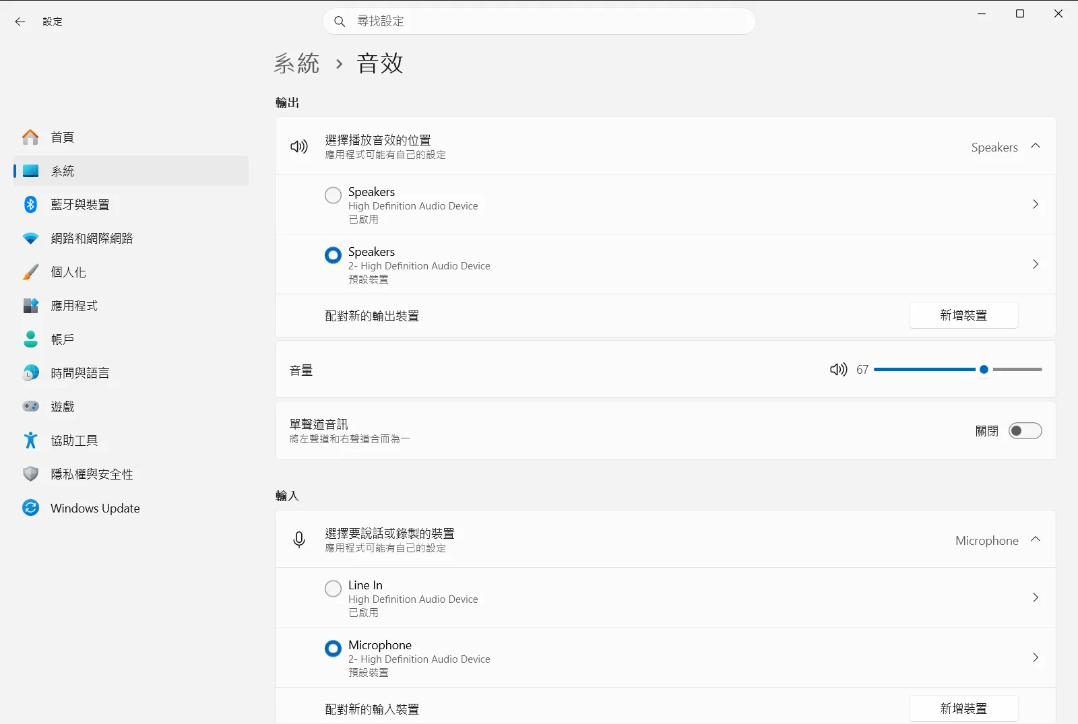Click the 尋找設定 search field
This screenshot has width=1078, height=724.
tap(539, 22)
